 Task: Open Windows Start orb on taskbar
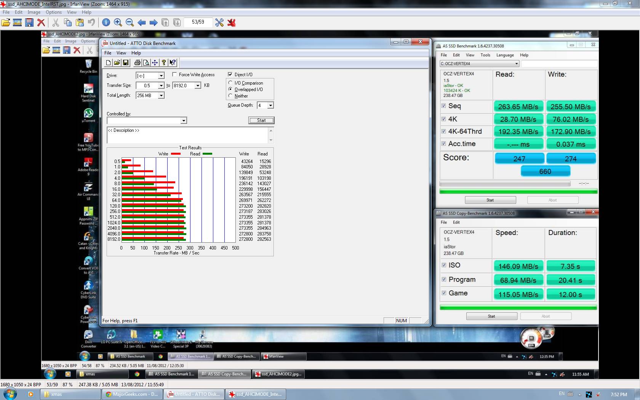[10, 394]
